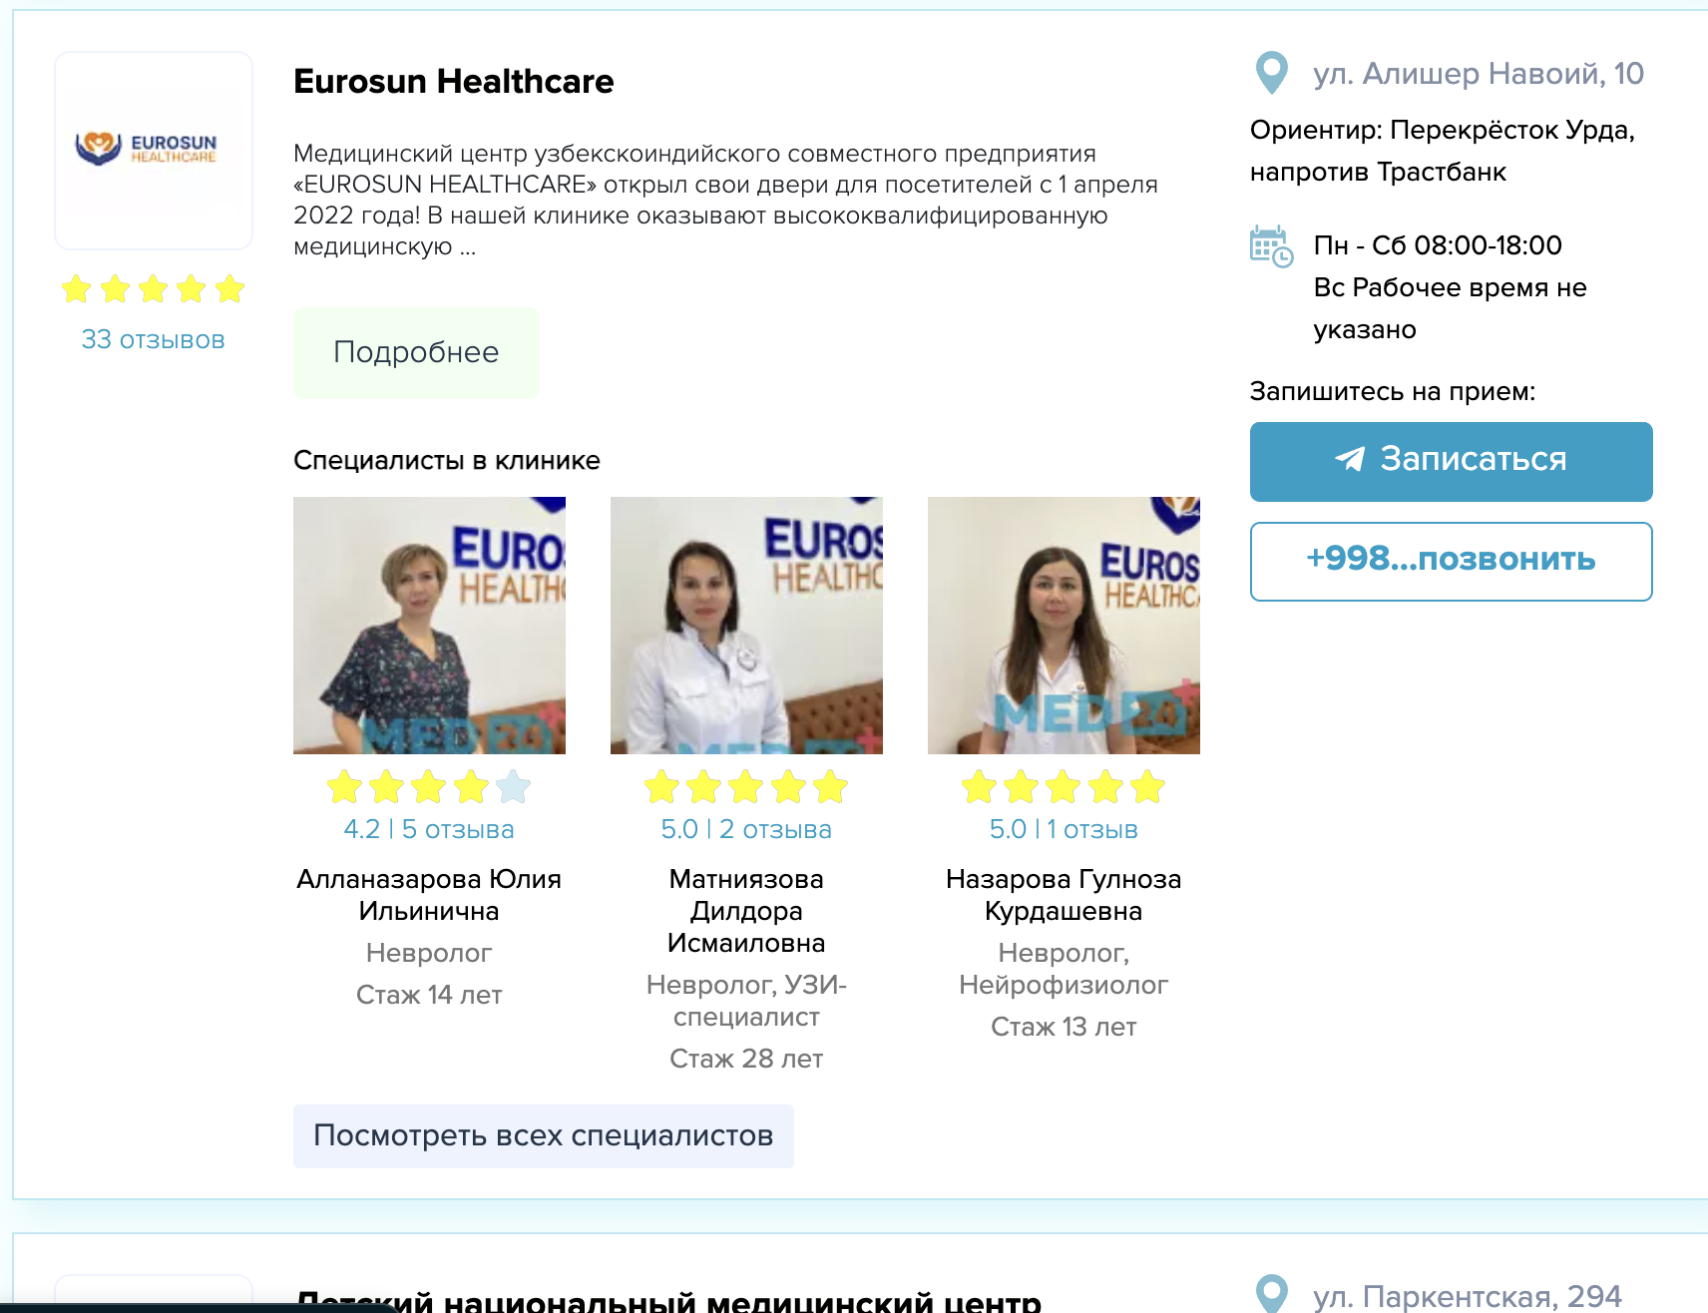Open the 4.2 | 5 отзыва link

429,829
